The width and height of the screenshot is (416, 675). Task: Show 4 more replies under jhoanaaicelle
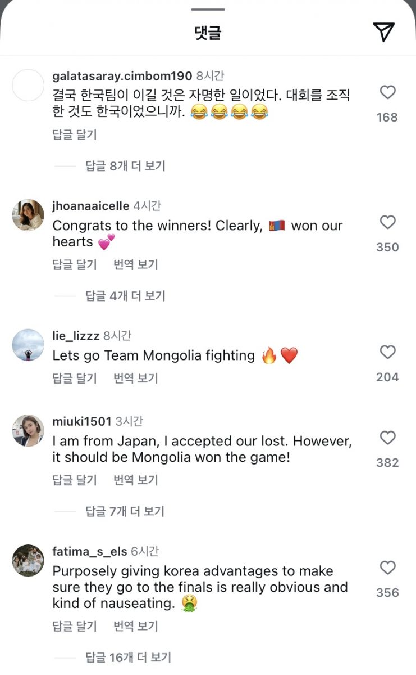point(125,296)
